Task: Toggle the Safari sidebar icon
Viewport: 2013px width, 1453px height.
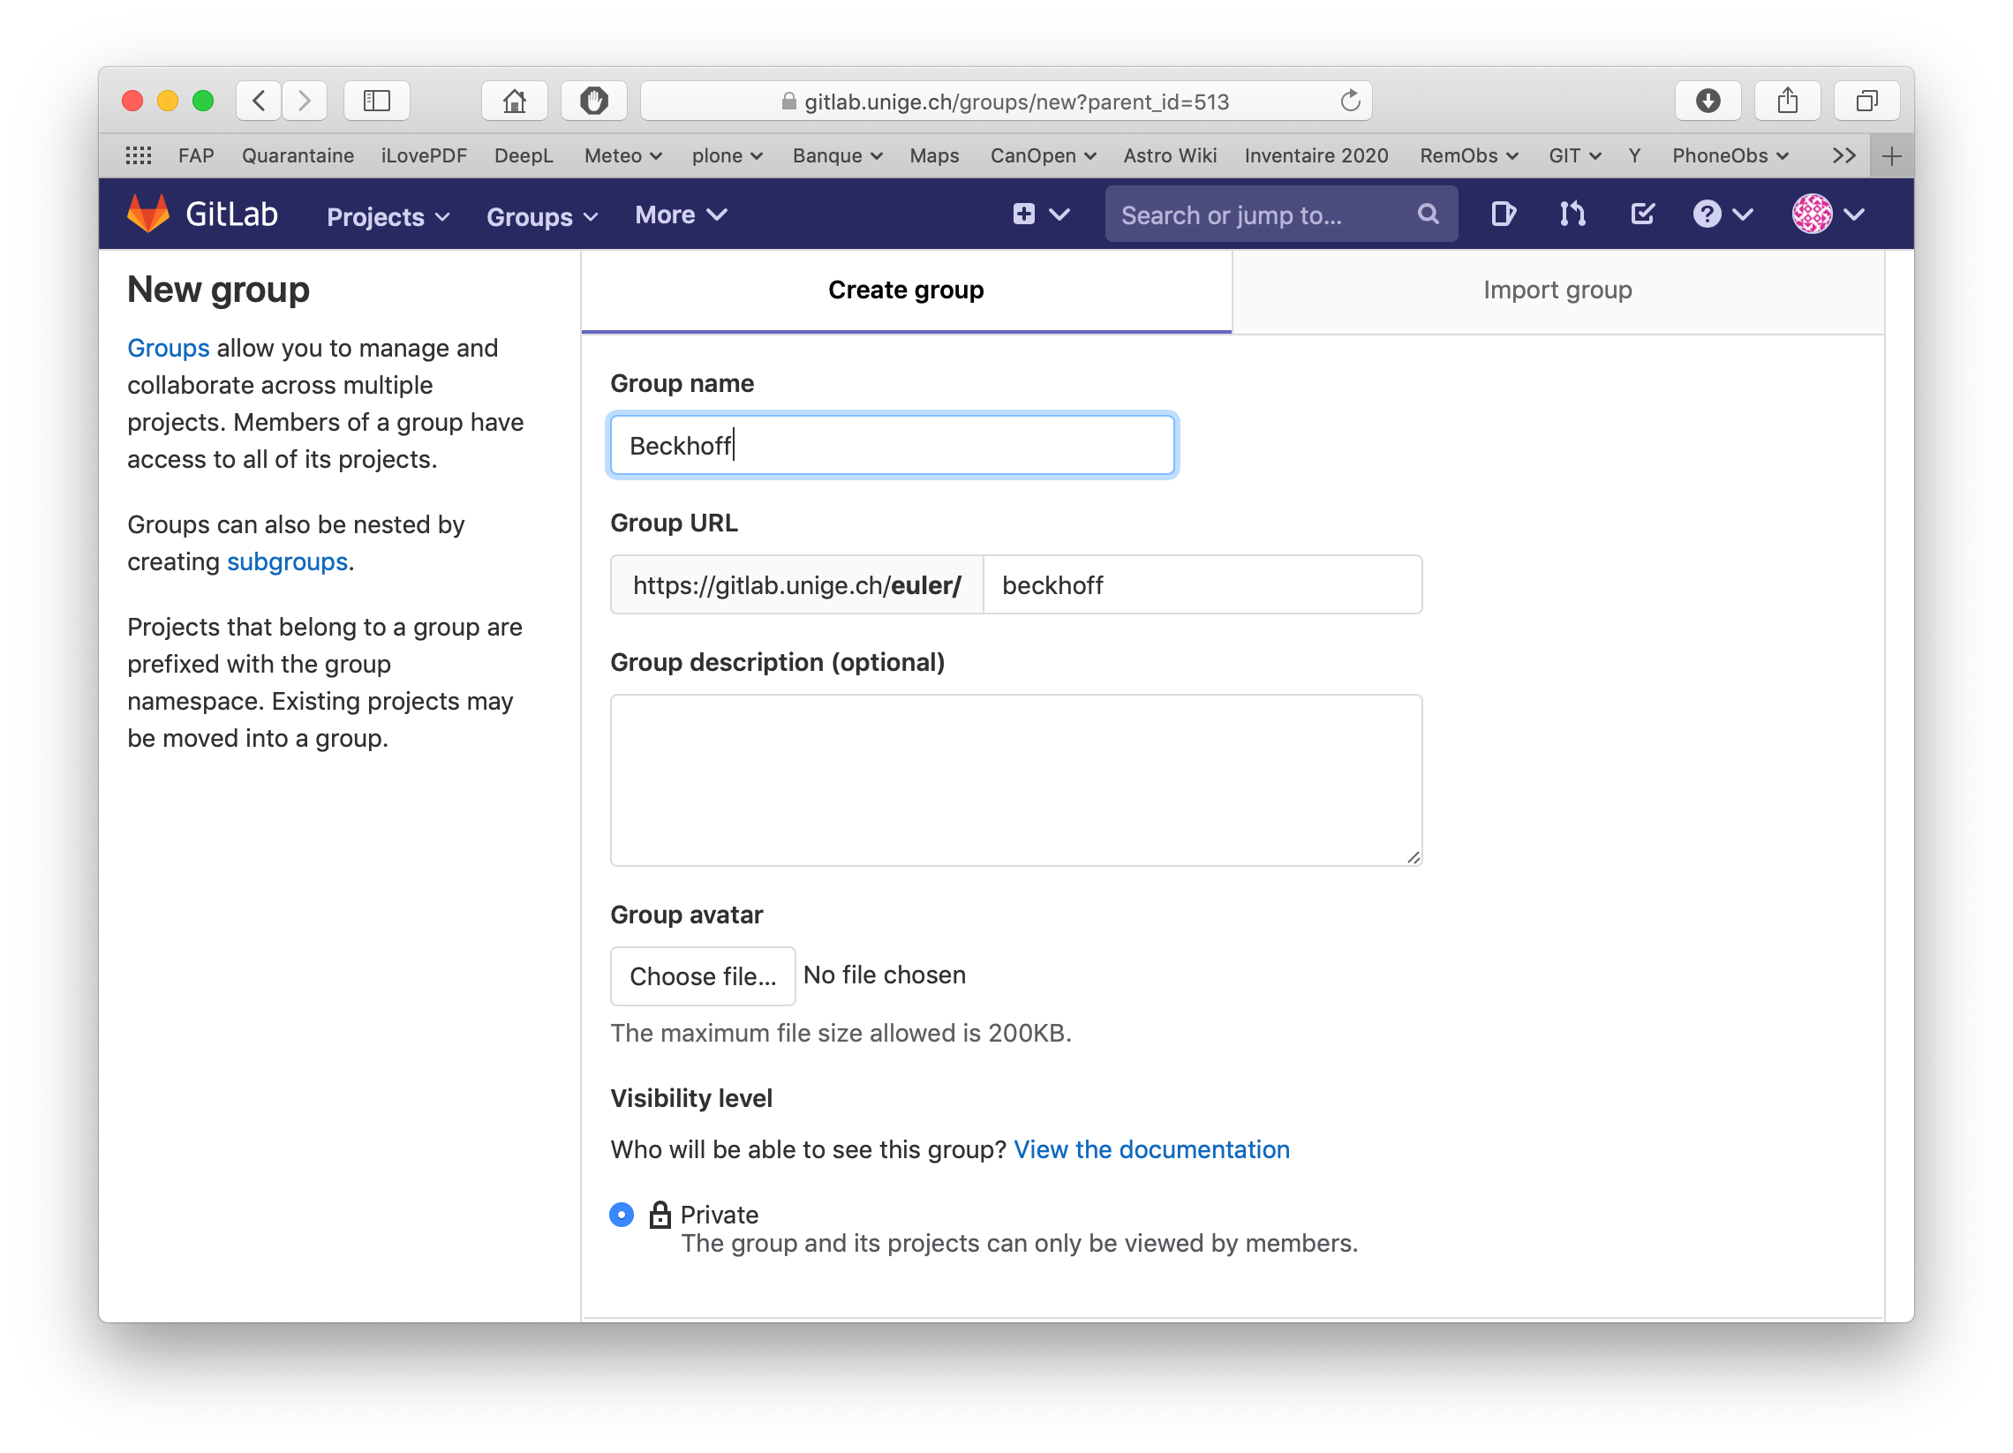Action: tap(376, 102)
